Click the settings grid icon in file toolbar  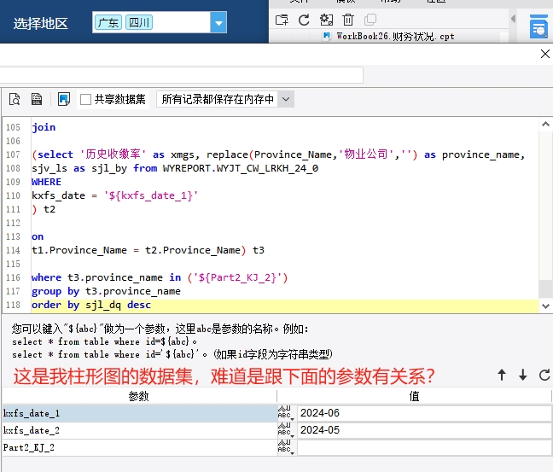[326, 20]
